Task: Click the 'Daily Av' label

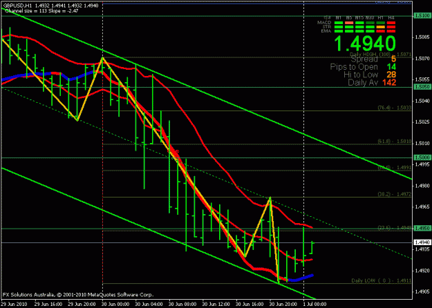Action: pos(363,82)
